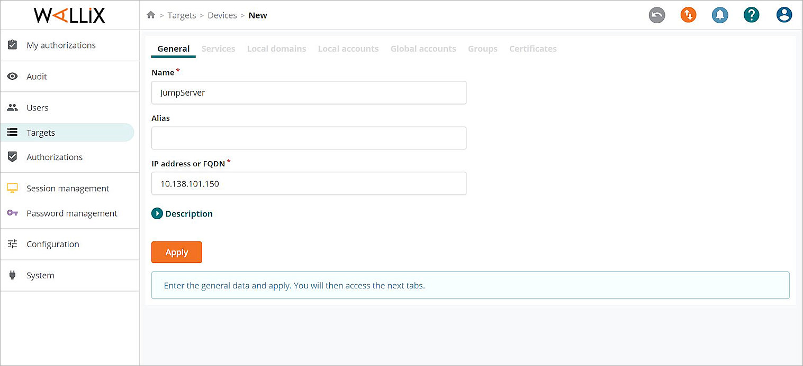This screenshot has width=803, height=366.
Task: Open Targets from the sidebar menu
Action: click(x=42, y=132)
